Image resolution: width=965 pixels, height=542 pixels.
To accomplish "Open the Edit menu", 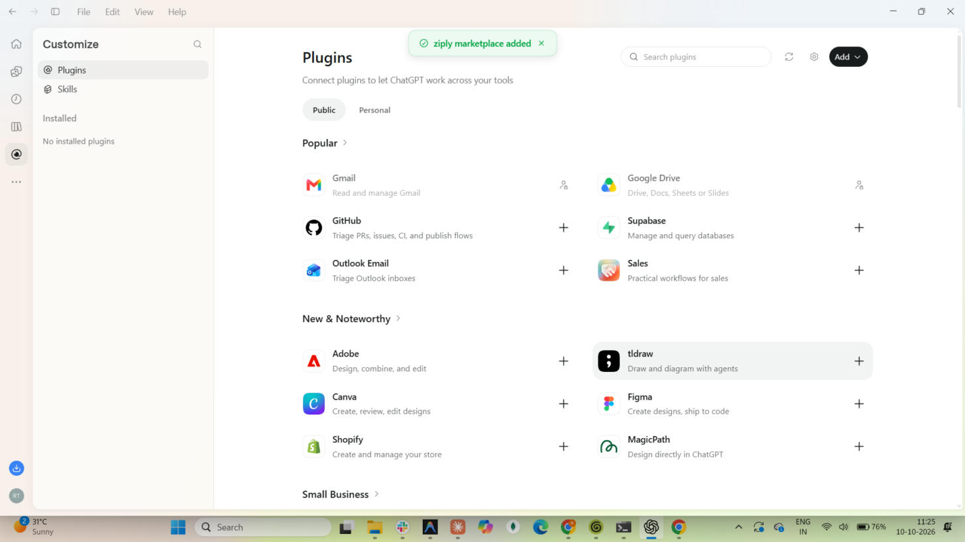I will tap(112, 12).
